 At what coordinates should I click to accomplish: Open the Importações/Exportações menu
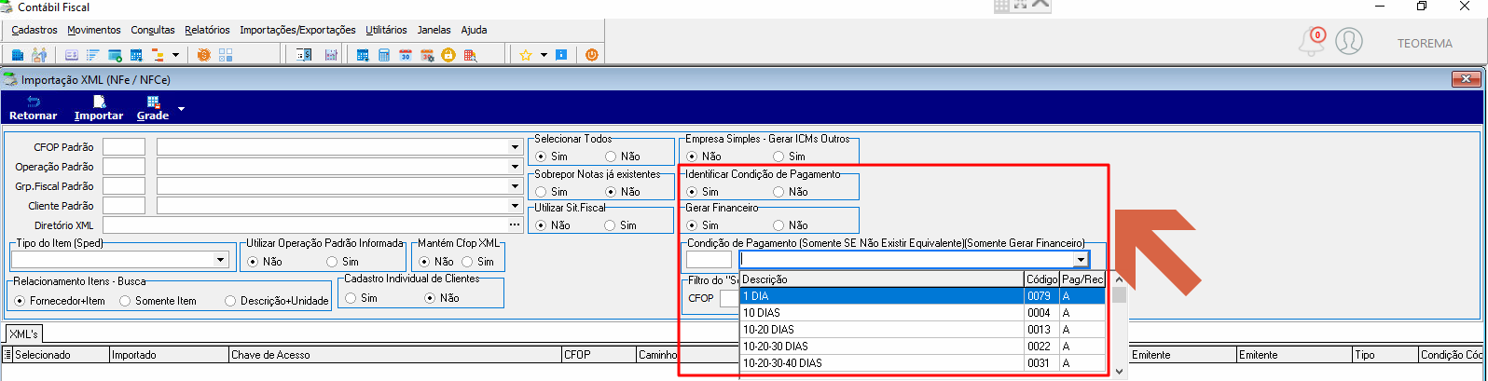[x=297, y=30]
